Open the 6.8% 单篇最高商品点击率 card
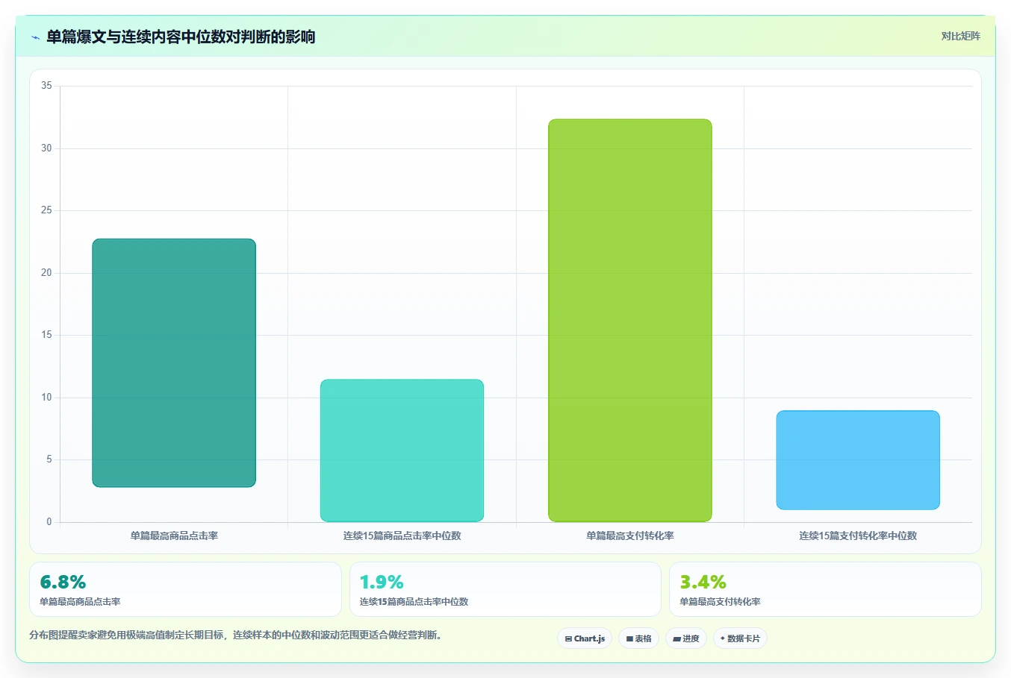 tap(185, 589)
